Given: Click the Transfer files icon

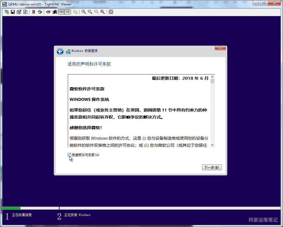Looking at the screenshot, I should click(x=76, y=12).
